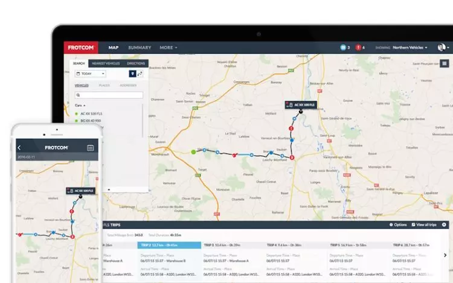Open the Northern Vehicles fleet dropdown
This screenshot has width=453, height=283.
coord(410,47)
